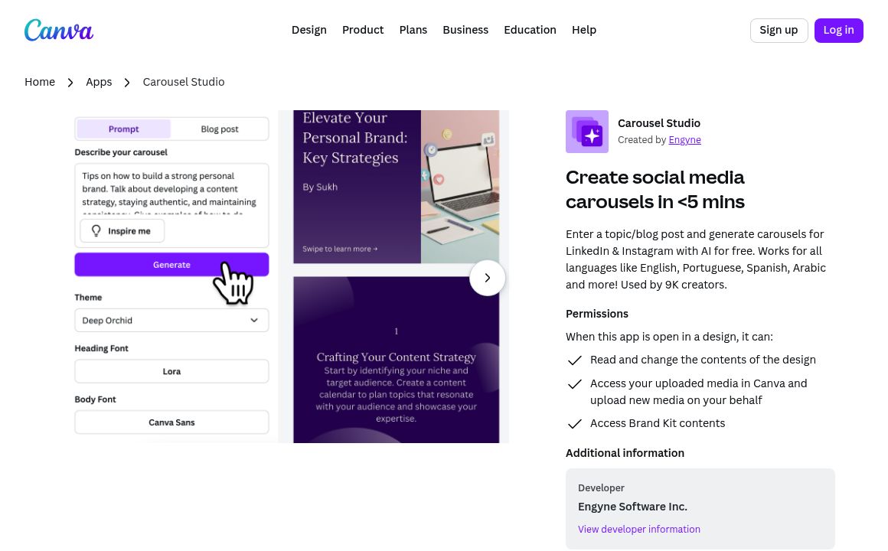Open the Design menu
This screenshot has width=888, height=551.
point(309,30)
